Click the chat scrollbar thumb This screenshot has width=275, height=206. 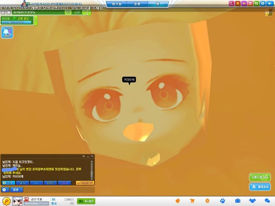[92, 174]
